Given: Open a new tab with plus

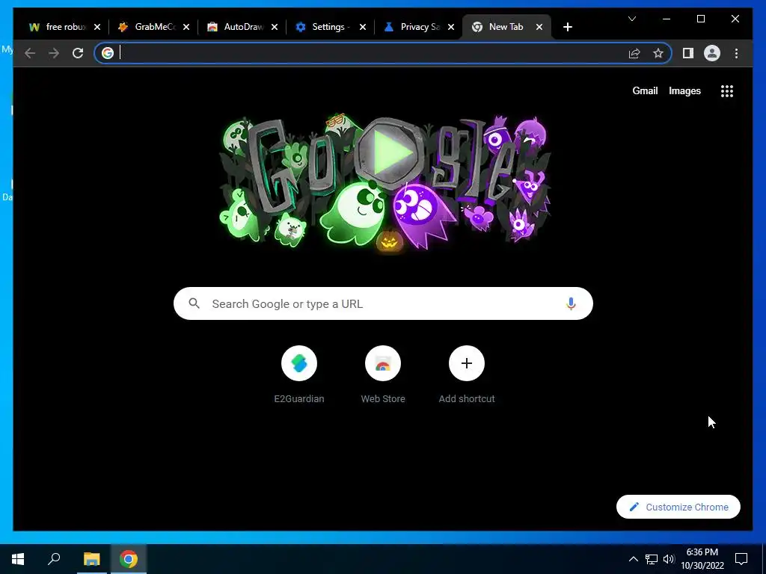Looking at the screenshot, I should [567, 27].
